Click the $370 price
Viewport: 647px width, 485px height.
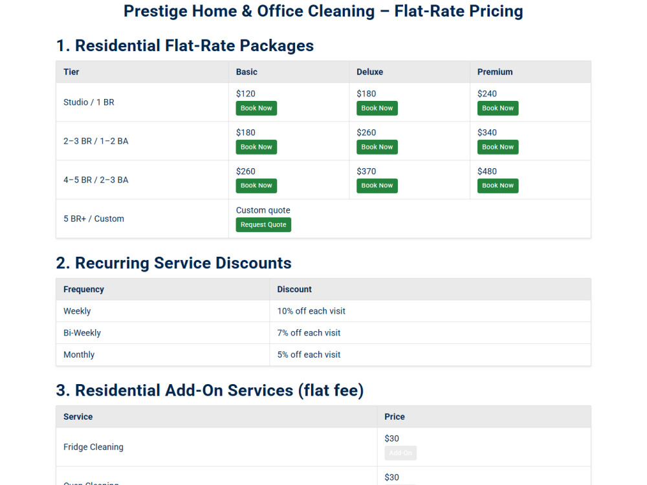click(366, 171)
